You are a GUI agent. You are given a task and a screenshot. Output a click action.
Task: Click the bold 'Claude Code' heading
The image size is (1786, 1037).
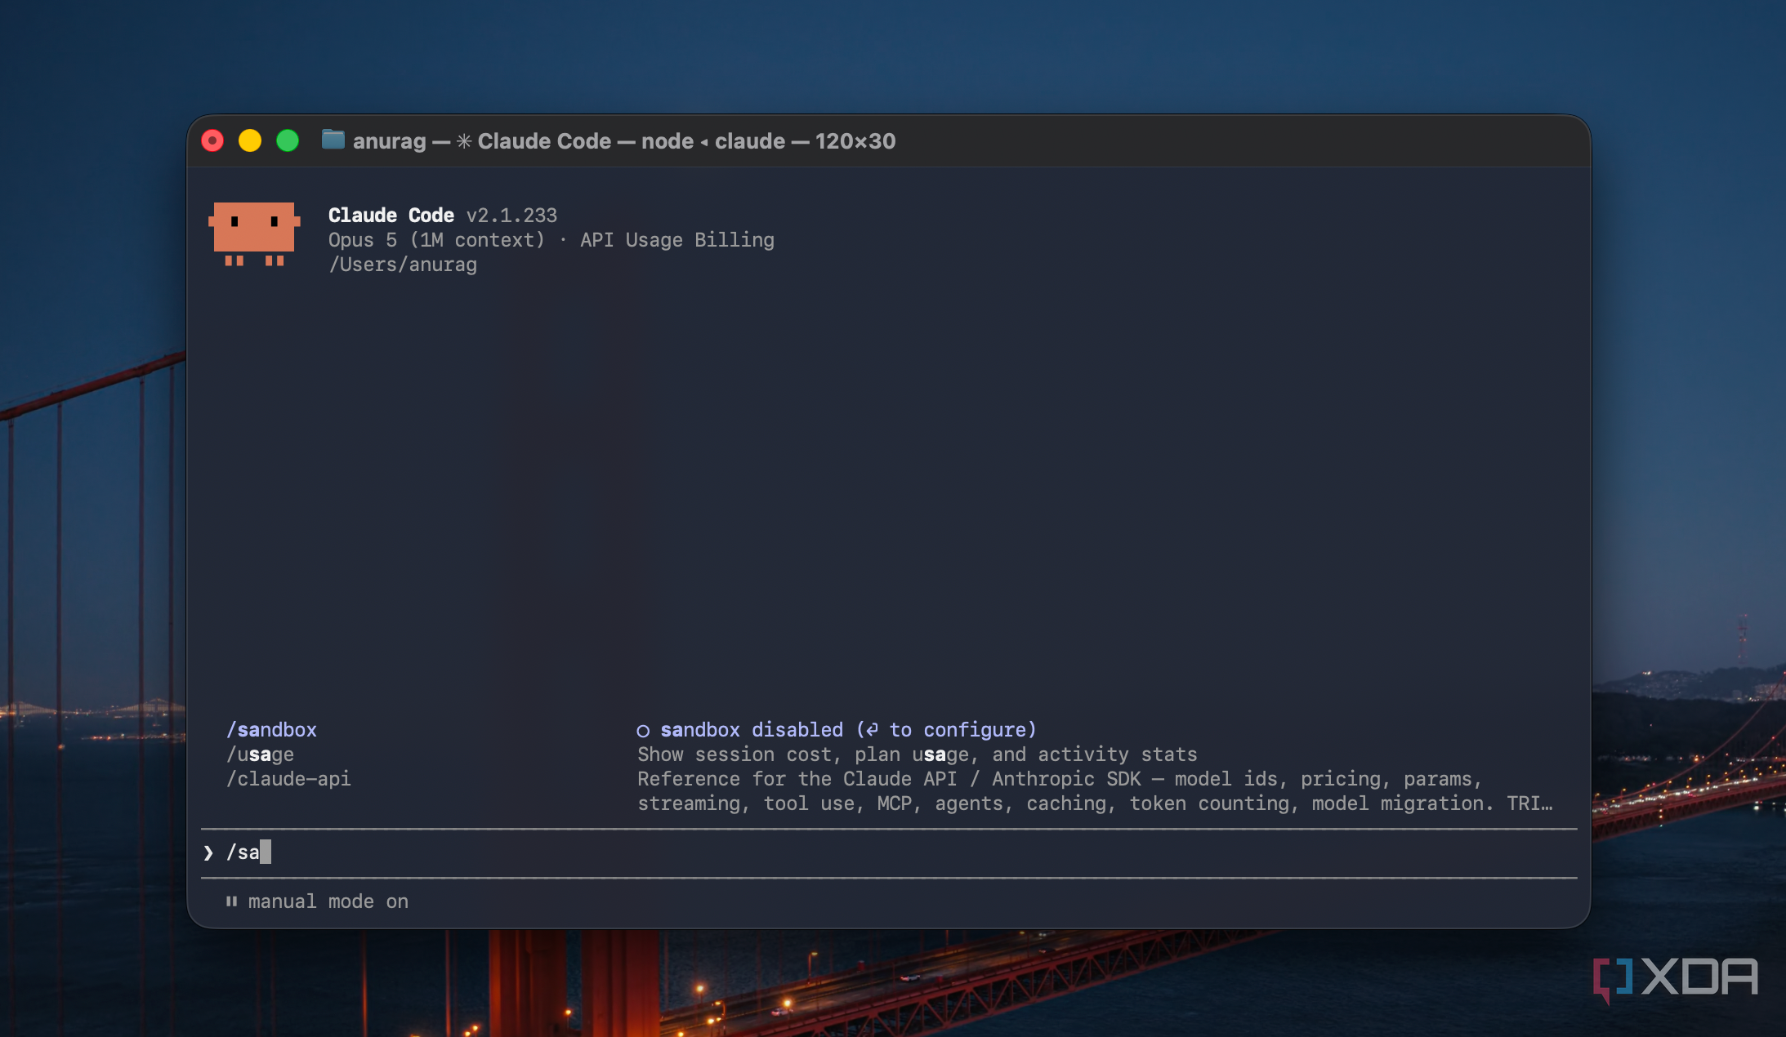[x=391, y=216]
